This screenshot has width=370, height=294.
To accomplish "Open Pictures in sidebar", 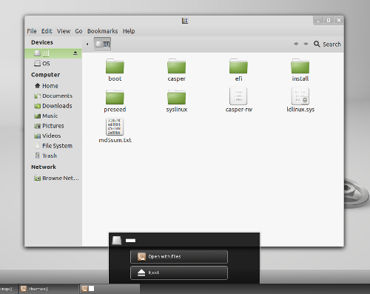I will 53,126.
